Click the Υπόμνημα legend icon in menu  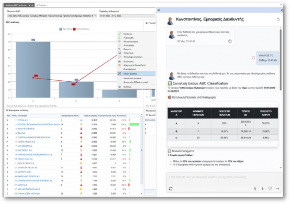[119, 53]
